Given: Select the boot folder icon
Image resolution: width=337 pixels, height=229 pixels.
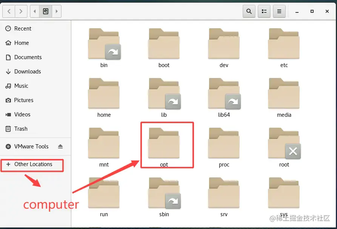Looking at the screenshot, I should [164, 44].
